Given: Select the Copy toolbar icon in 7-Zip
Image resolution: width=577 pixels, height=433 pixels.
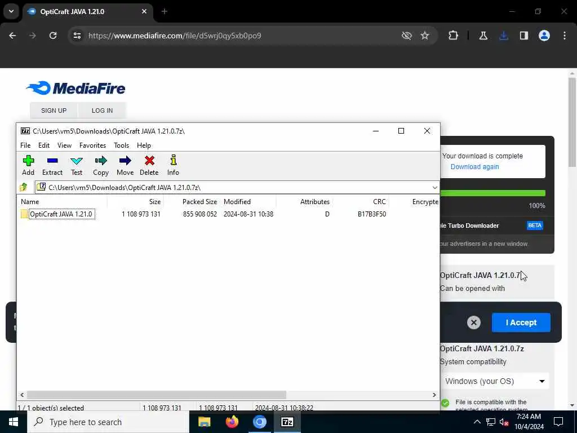Looking at the screenshot, I should (x=101, y=165).
